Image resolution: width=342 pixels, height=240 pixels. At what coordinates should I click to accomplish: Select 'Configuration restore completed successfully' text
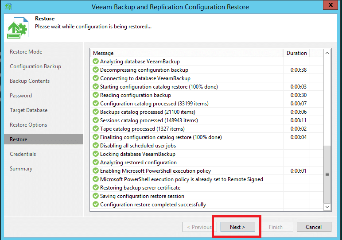click(153, 205)
